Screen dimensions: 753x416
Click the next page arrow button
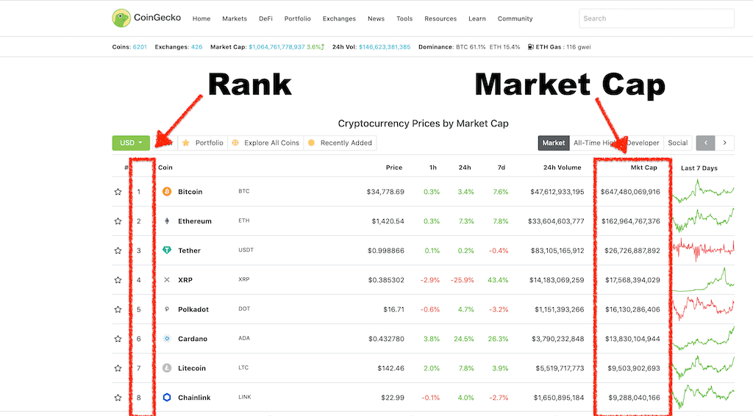point(724,143)
